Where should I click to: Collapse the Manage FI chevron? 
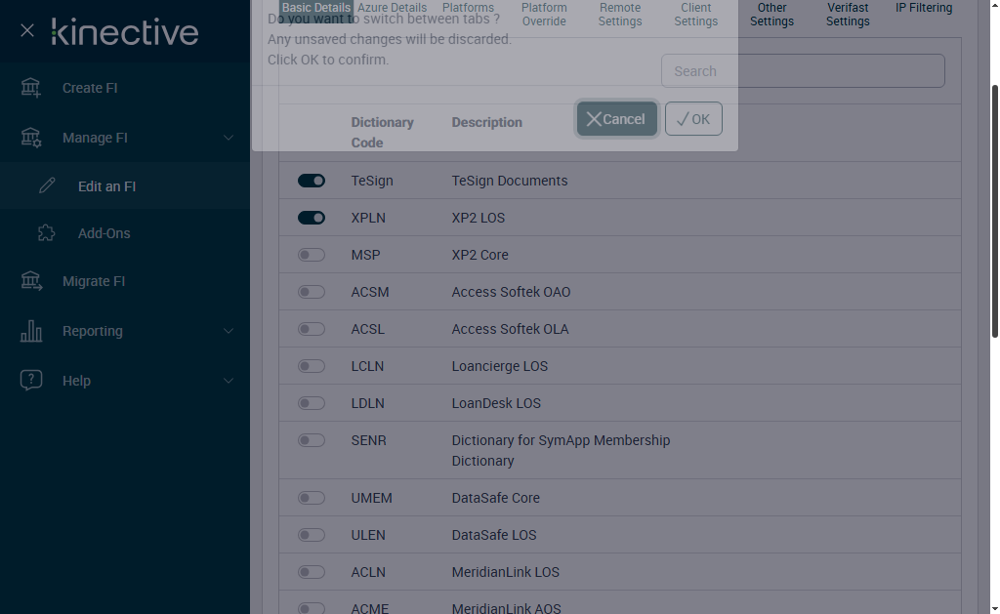click(x=228, y=138)
